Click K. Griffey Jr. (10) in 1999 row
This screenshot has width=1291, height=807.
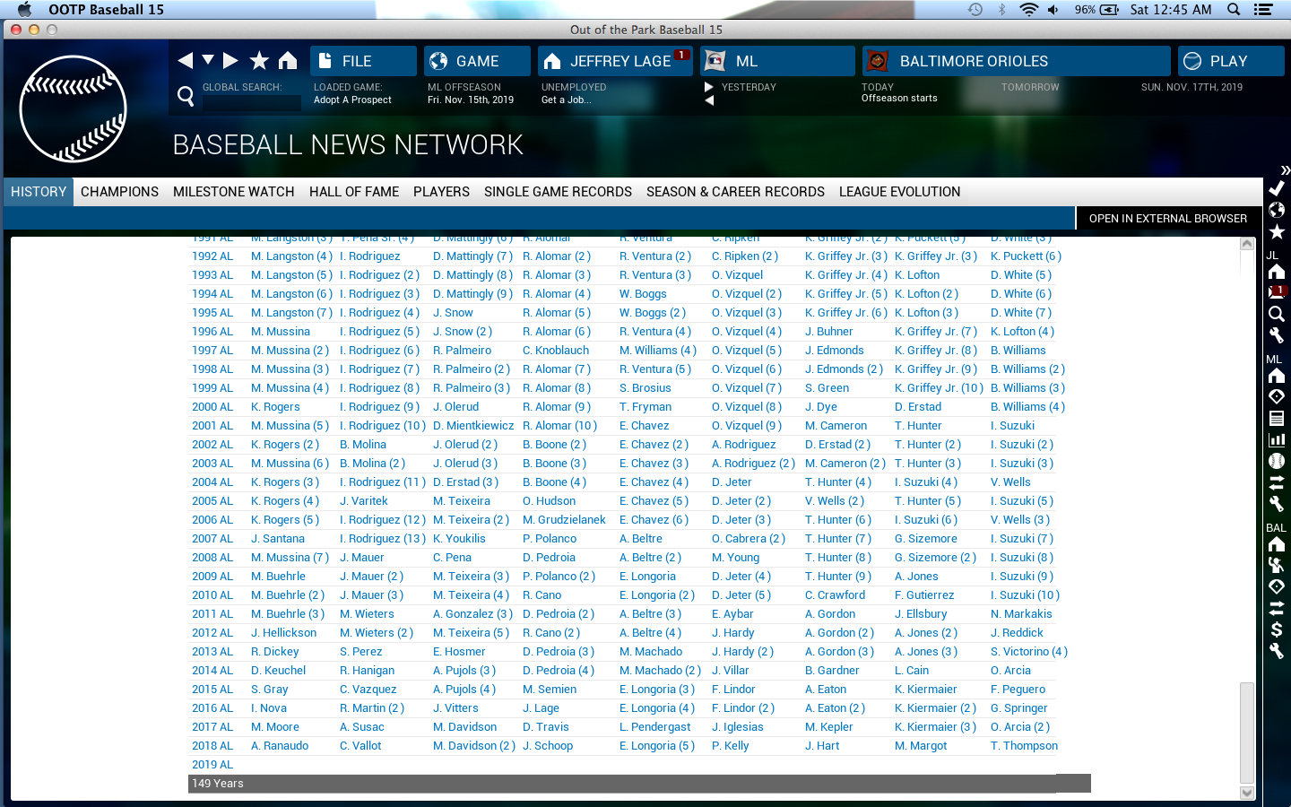(939, 388)
